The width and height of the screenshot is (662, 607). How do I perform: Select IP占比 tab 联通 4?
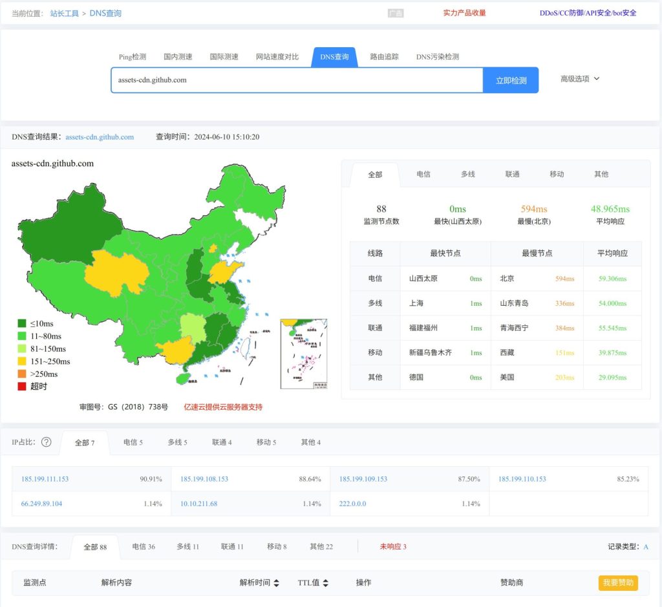222,442
